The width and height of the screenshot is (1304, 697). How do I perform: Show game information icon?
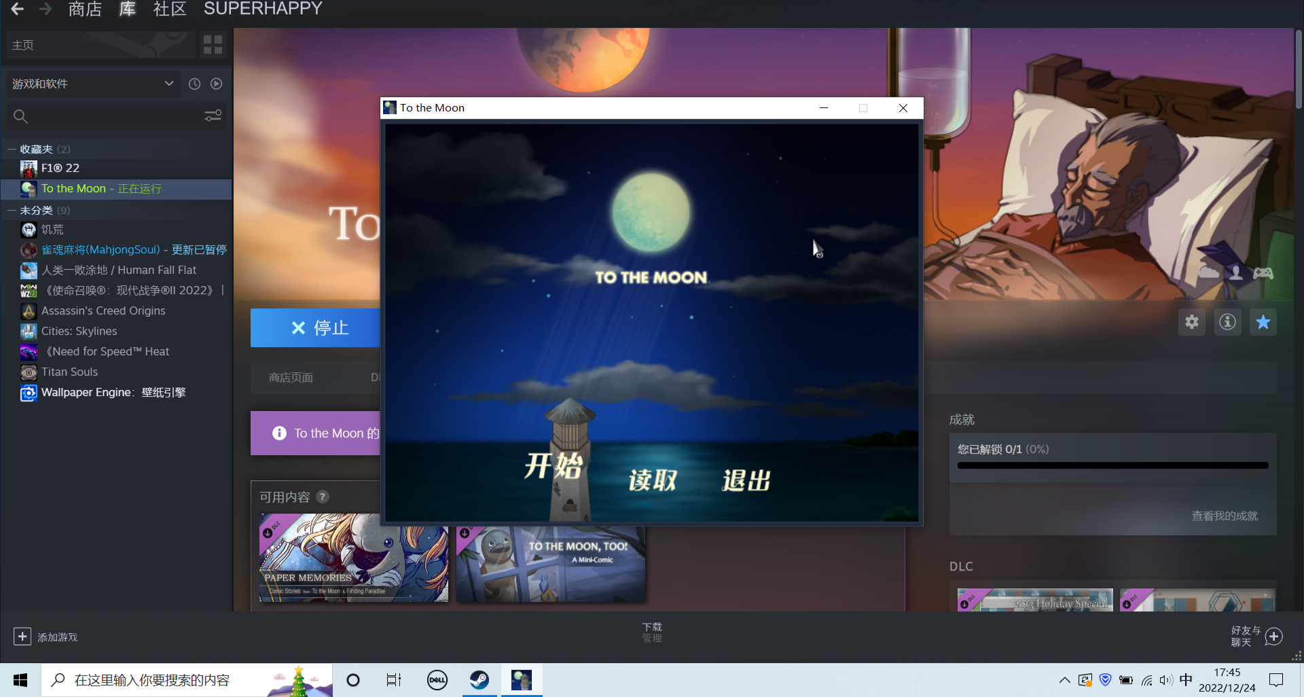tap(1227, 322)
